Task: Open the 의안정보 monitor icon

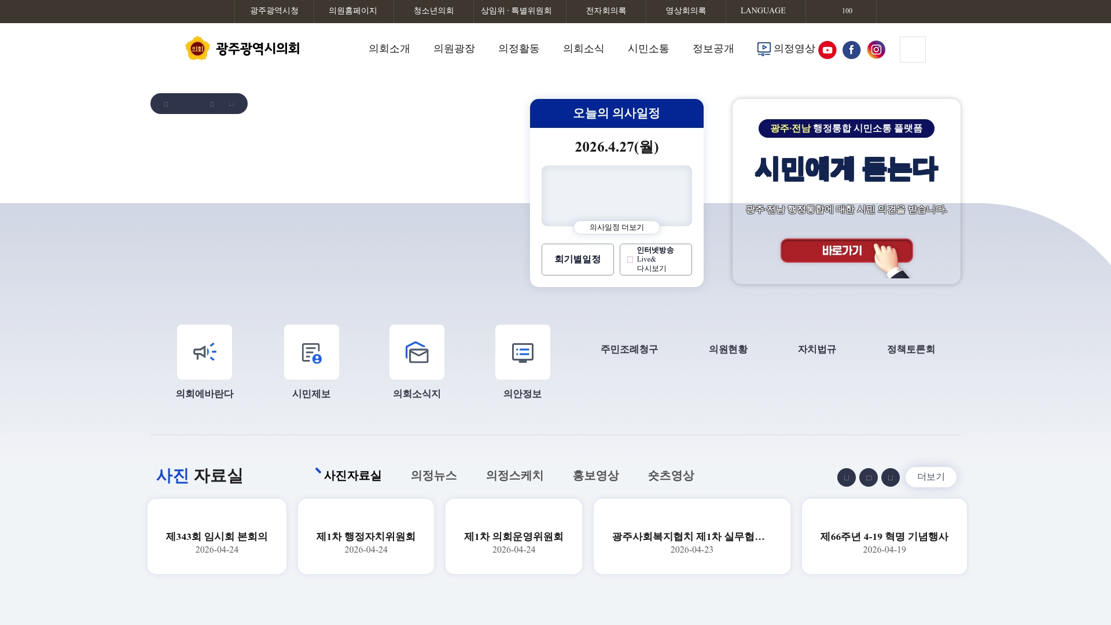Action: coord(523,352)
